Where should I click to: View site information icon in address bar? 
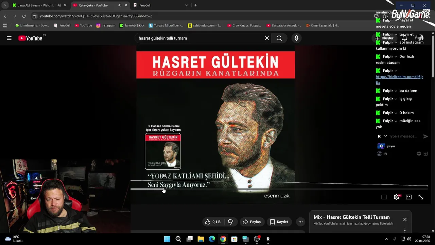pyautogui.click(x=35, y=16)
